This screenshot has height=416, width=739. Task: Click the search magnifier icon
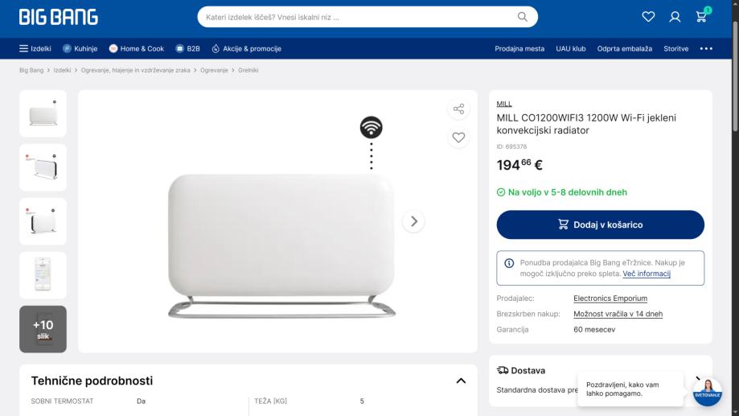[x=522, y=17]
